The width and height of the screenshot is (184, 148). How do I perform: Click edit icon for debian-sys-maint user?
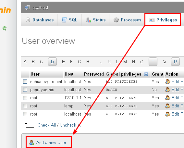(167, 81)
